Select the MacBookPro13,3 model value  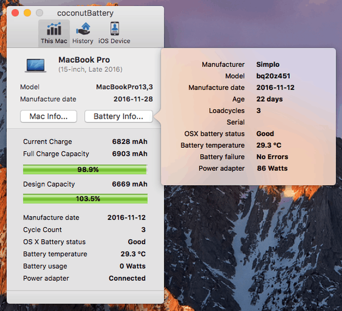pyautogui.click(x=124, y=87)
